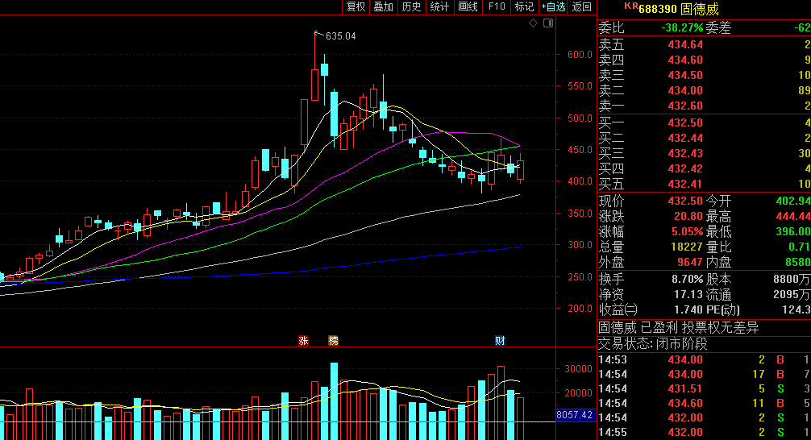Click the blue 财 financial report marker
The height and width of the screenshot is (440, 811).
(x=500, y=341)
